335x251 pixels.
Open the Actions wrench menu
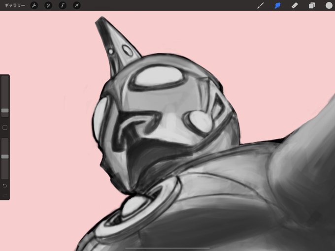click(x=34, y=5)
